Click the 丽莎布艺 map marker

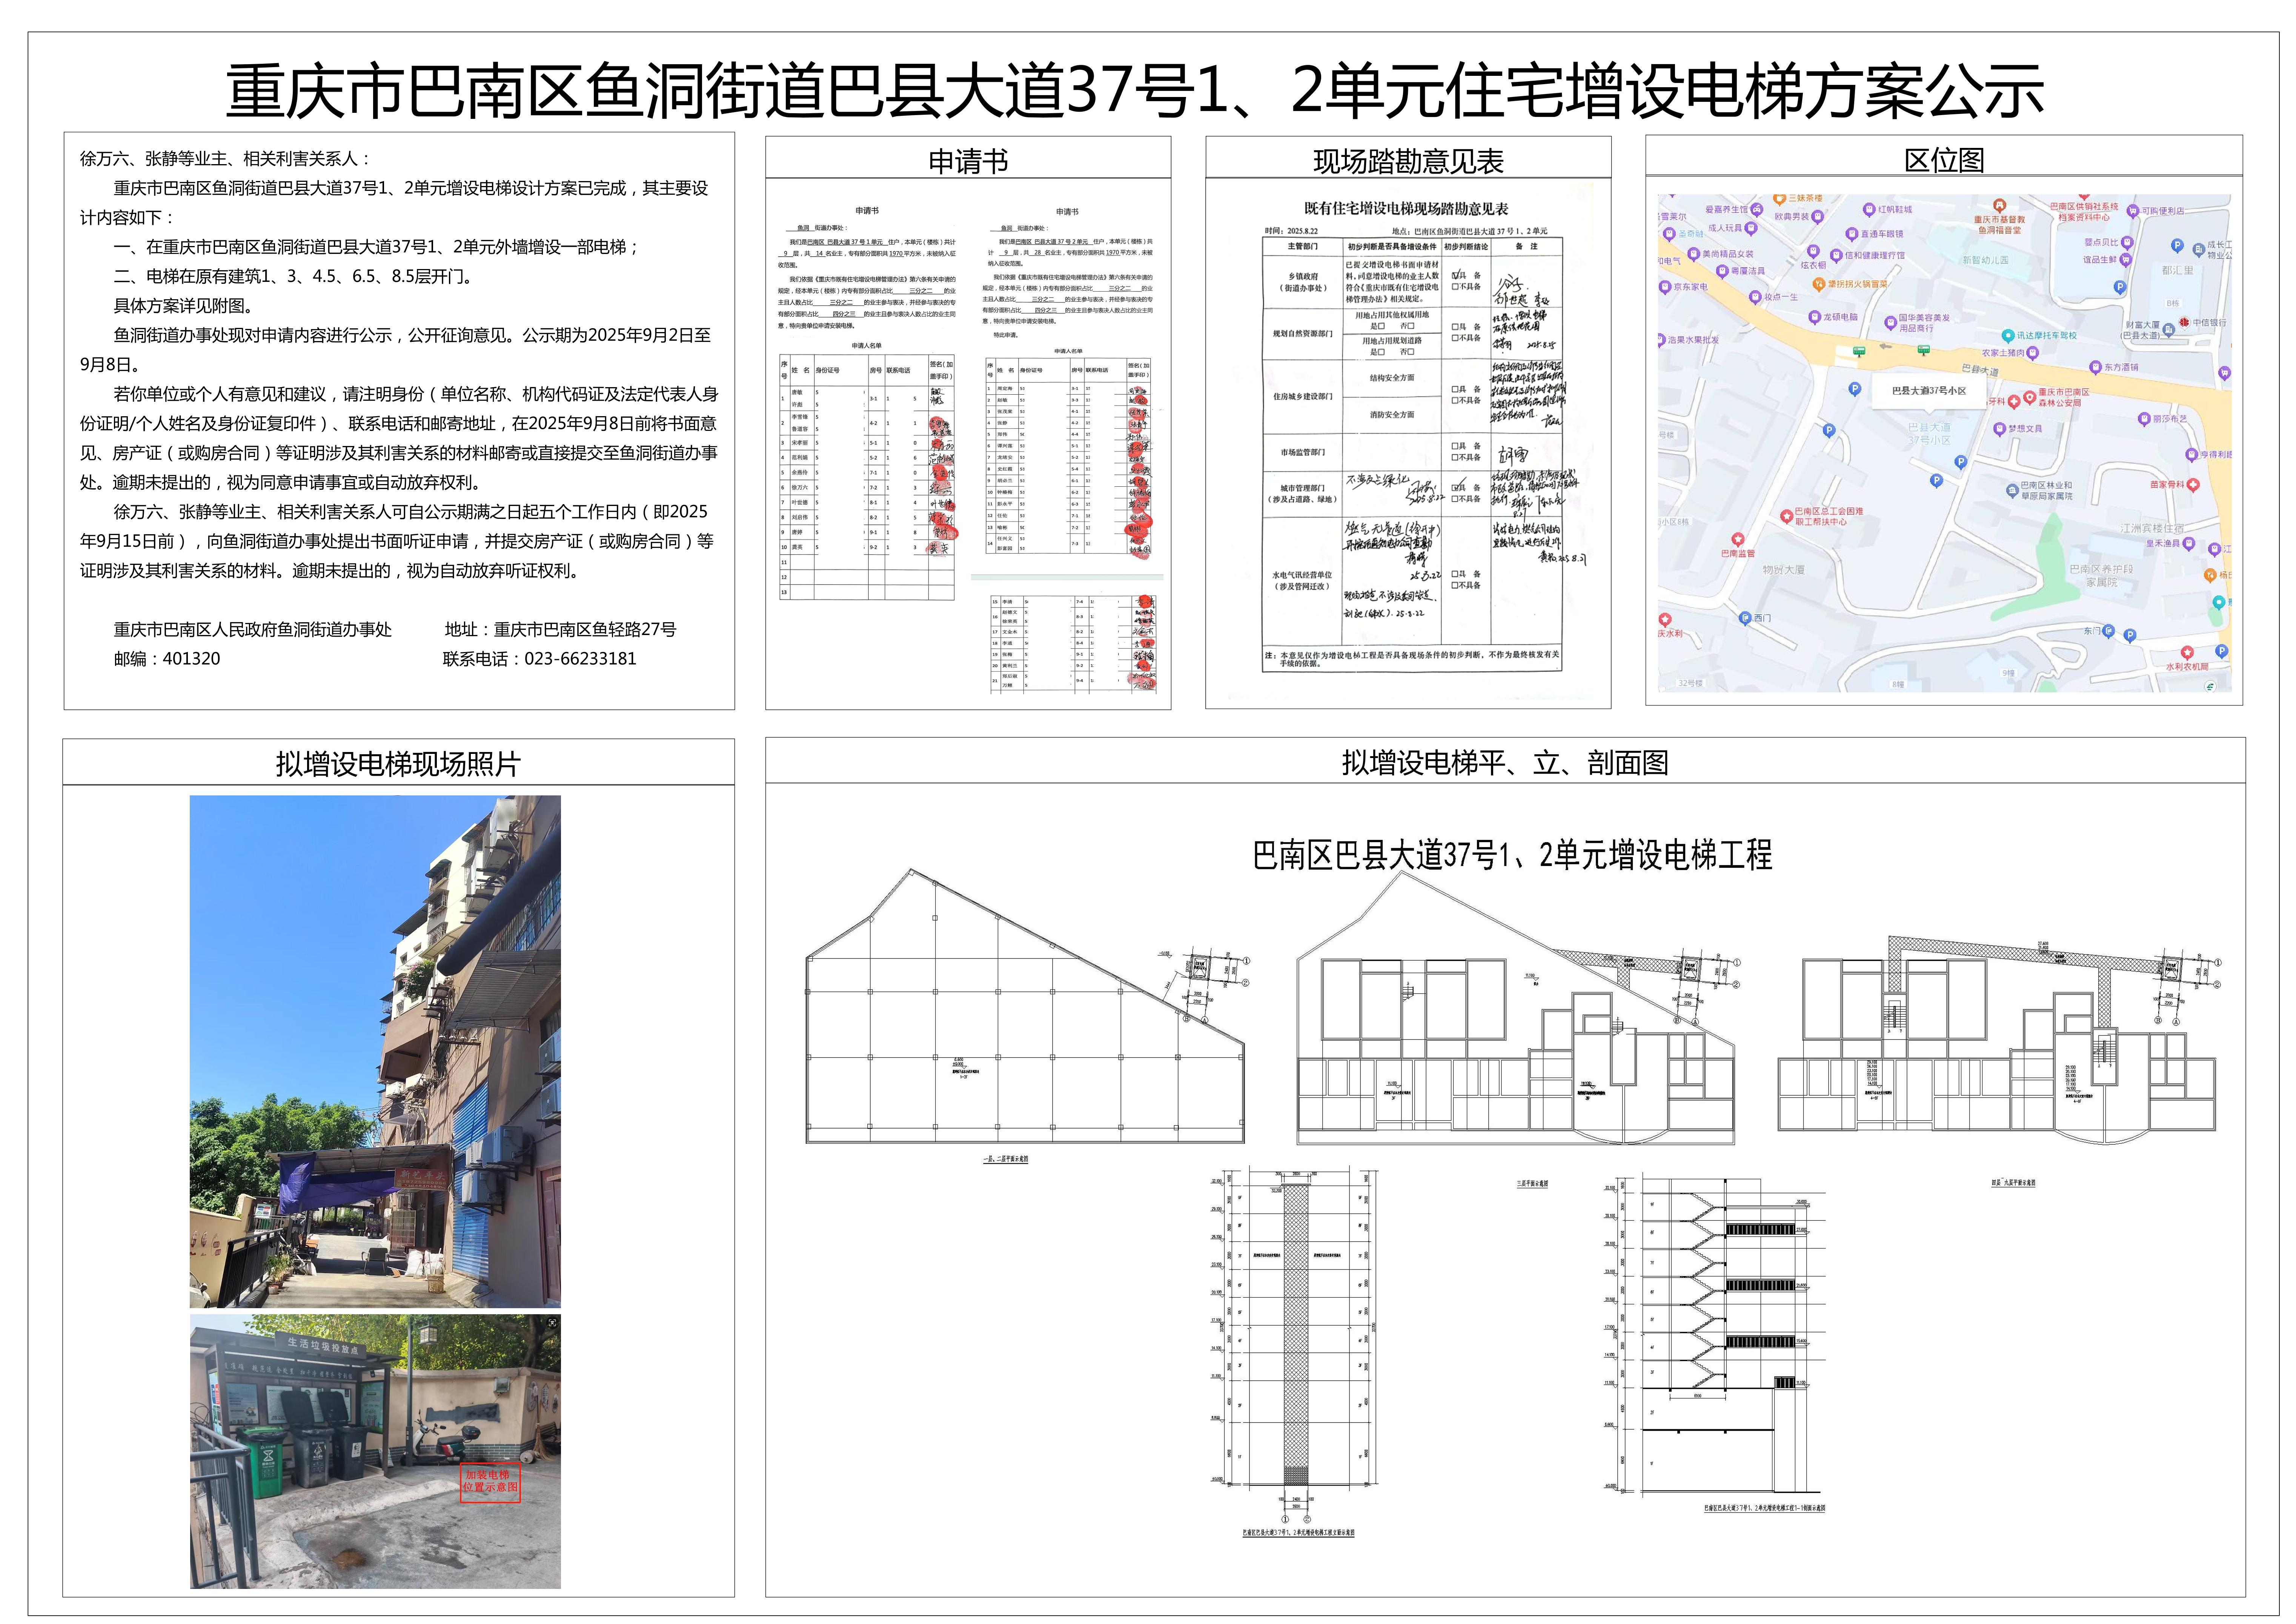click(x=2144, y=419)
